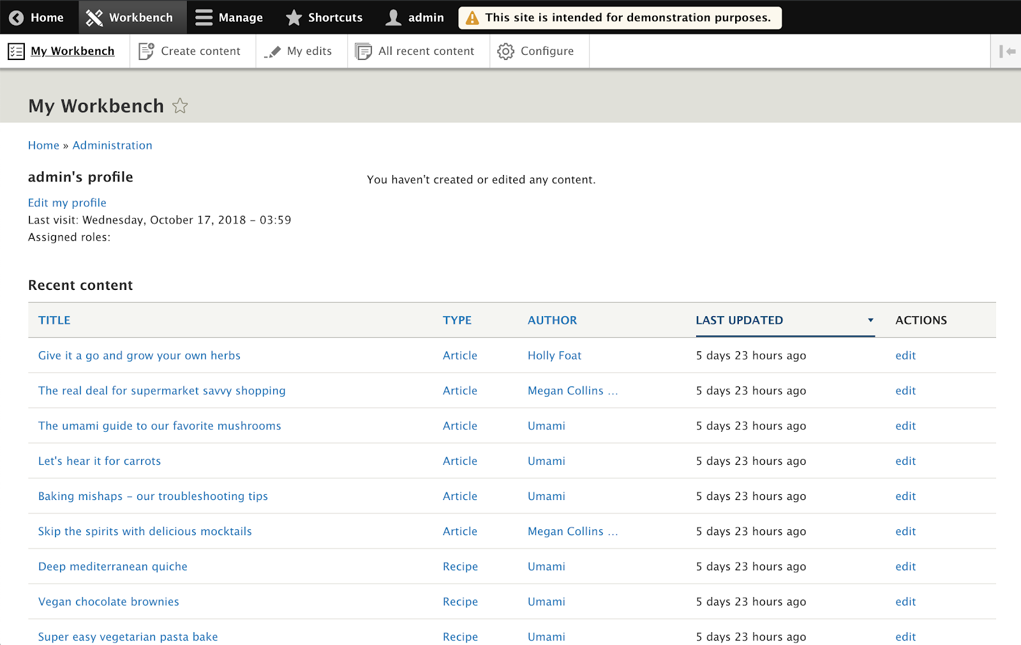Viewport: 1021px width, 645px height.
Task: Select the My edits tab
Action: pyautogui.click(x=302, y=51)
